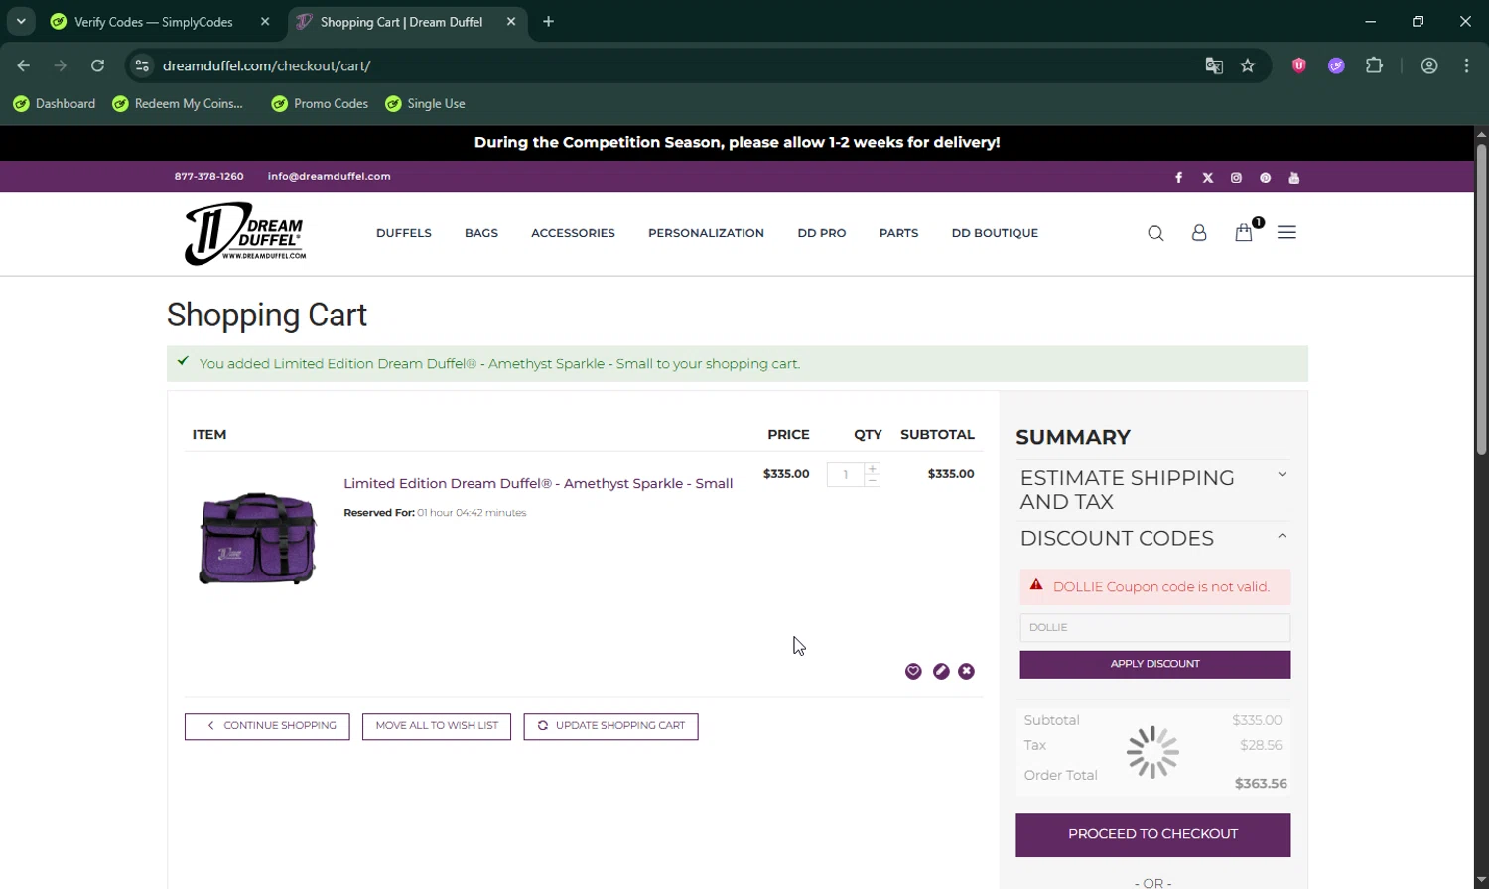
Task: Move item to wish list heart icon
Action: pos(913,672)
